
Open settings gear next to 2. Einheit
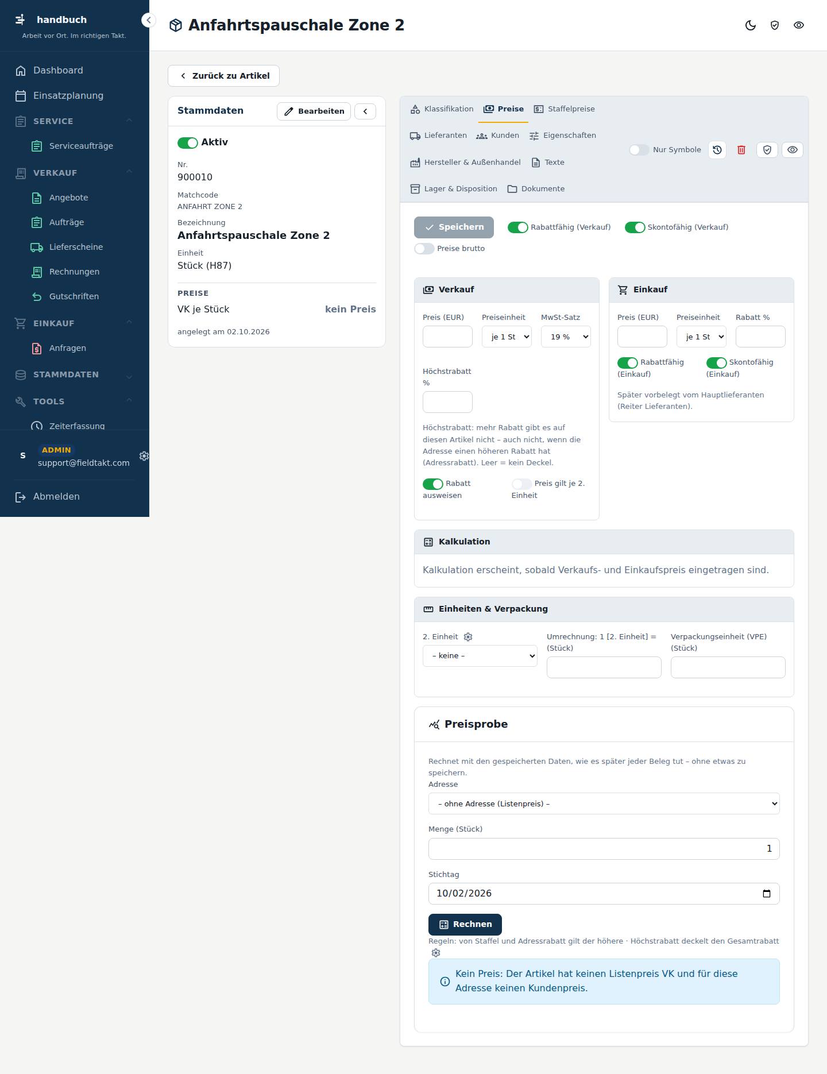[468, 637]
